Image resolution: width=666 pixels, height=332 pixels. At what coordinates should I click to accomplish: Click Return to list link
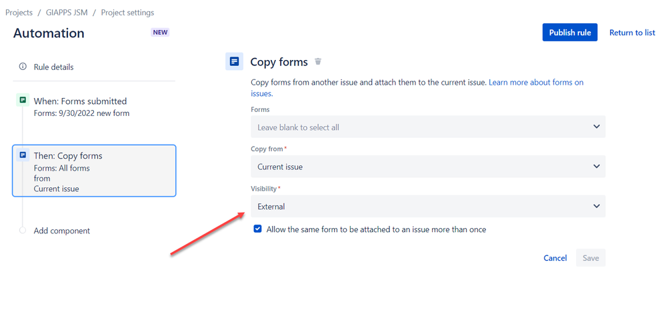point(632,32)
